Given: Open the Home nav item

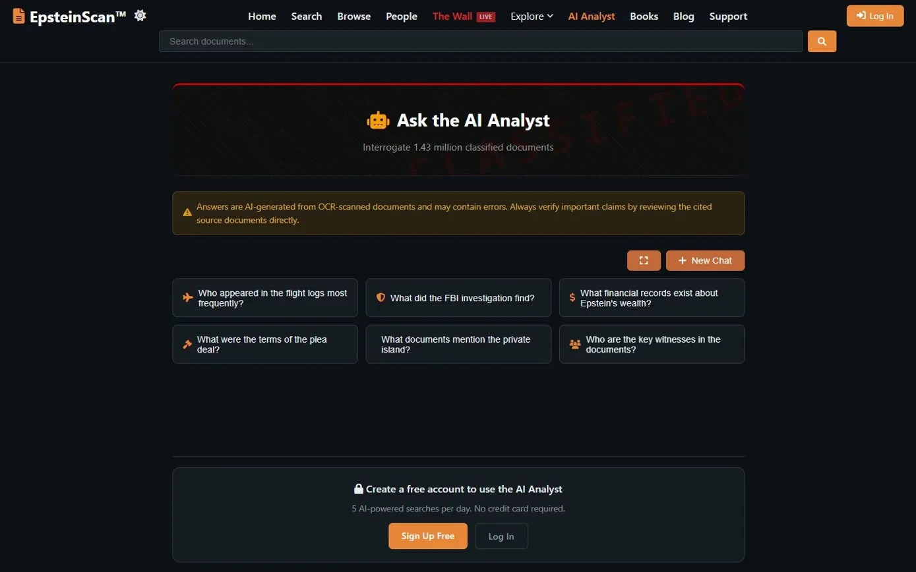Looking at the screenshot, I should (262, 16).
